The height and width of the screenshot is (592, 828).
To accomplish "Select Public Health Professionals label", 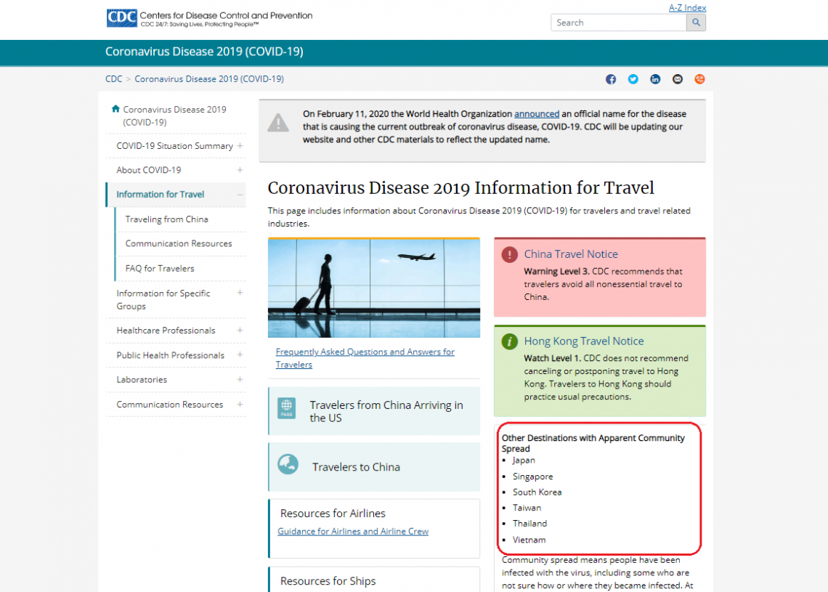I will (x=170, y=355).
